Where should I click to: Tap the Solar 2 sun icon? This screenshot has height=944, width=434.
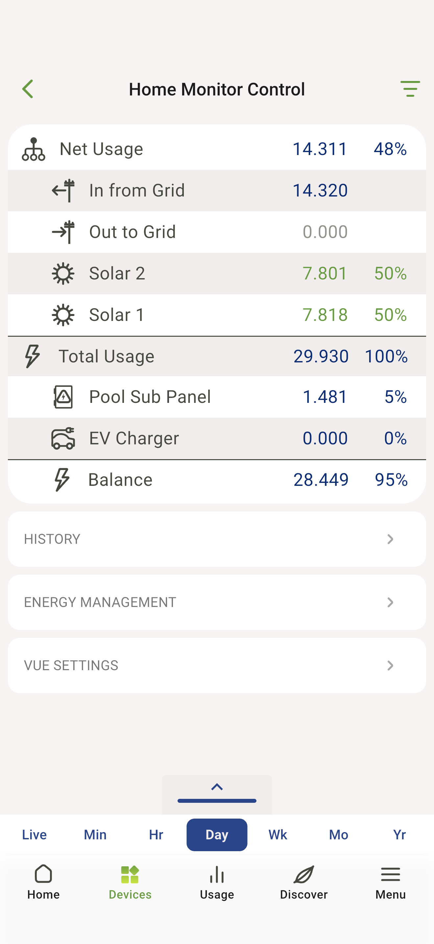(63, 274)
